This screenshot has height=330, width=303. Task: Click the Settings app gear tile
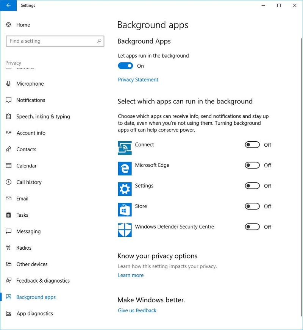[x=125, y=189]
